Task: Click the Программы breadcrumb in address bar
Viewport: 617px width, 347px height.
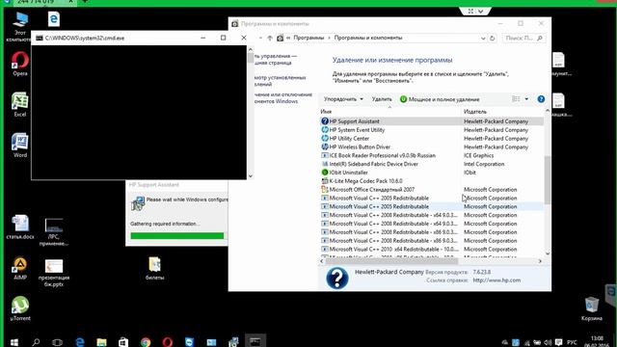Action: (x=308, y=39)
